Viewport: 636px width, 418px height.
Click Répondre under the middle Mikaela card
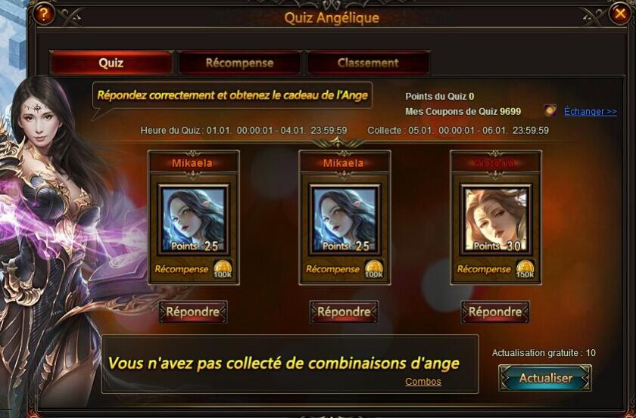point(344,312)
